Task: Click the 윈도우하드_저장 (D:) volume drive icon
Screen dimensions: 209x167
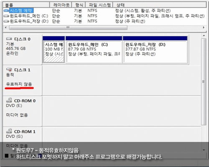Action: [x=6, y=21]
